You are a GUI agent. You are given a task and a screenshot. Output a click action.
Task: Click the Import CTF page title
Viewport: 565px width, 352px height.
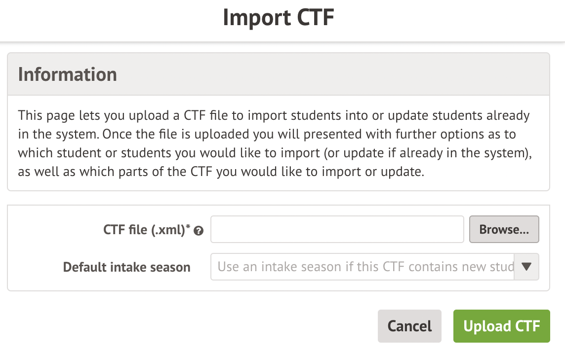coord(279,18)
